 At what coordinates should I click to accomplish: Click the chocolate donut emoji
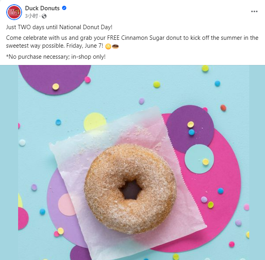(115, 46)
